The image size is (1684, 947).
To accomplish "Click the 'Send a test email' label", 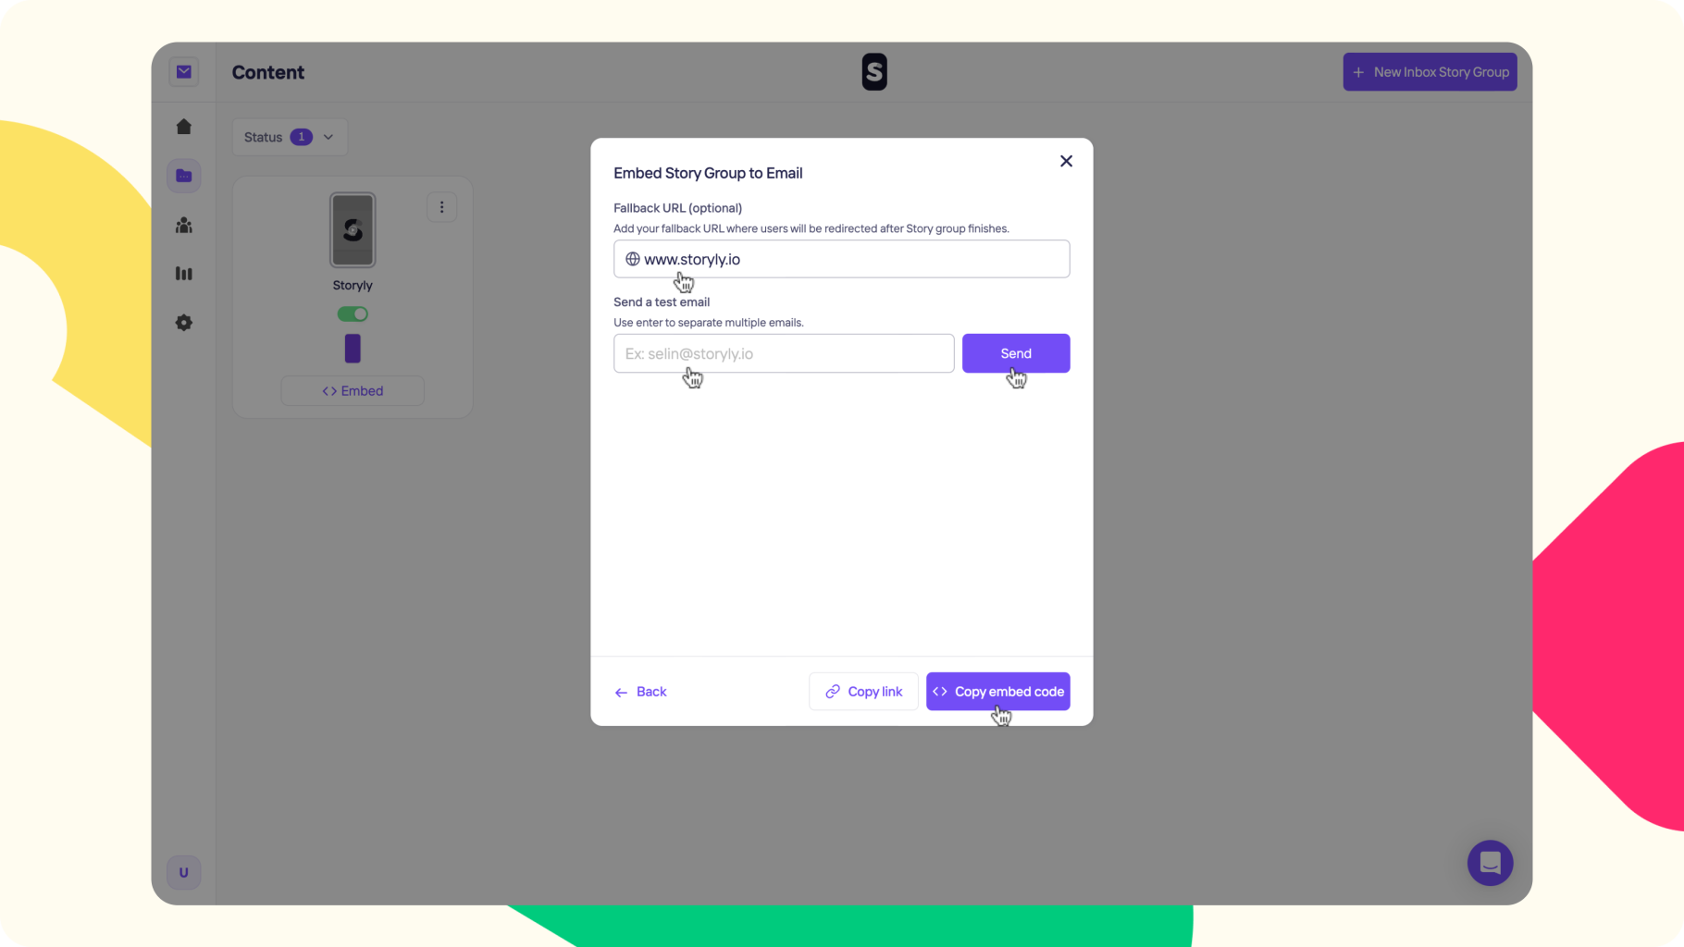I will pos(662,302).
